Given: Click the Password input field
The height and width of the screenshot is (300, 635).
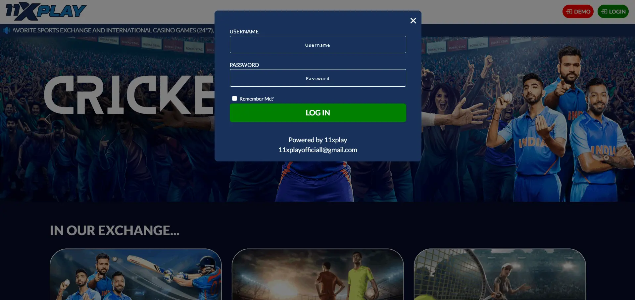Looking at the screenshot, I should (x=317, y=78).
